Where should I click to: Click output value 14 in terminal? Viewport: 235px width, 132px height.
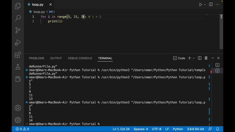click(x=31, y=120)
